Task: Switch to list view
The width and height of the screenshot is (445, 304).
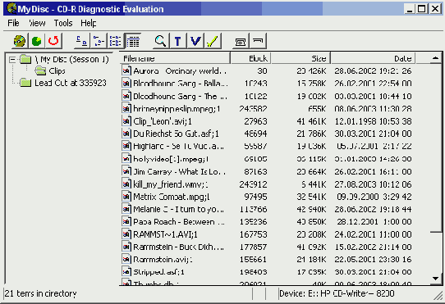Action: (116, 41)
